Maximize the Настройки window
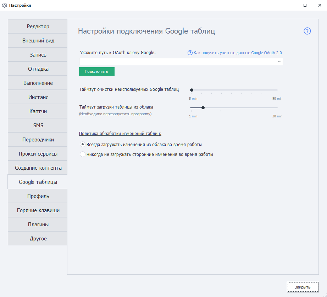Viewport: 327px width, 297px height. click(x=305, y=5)
